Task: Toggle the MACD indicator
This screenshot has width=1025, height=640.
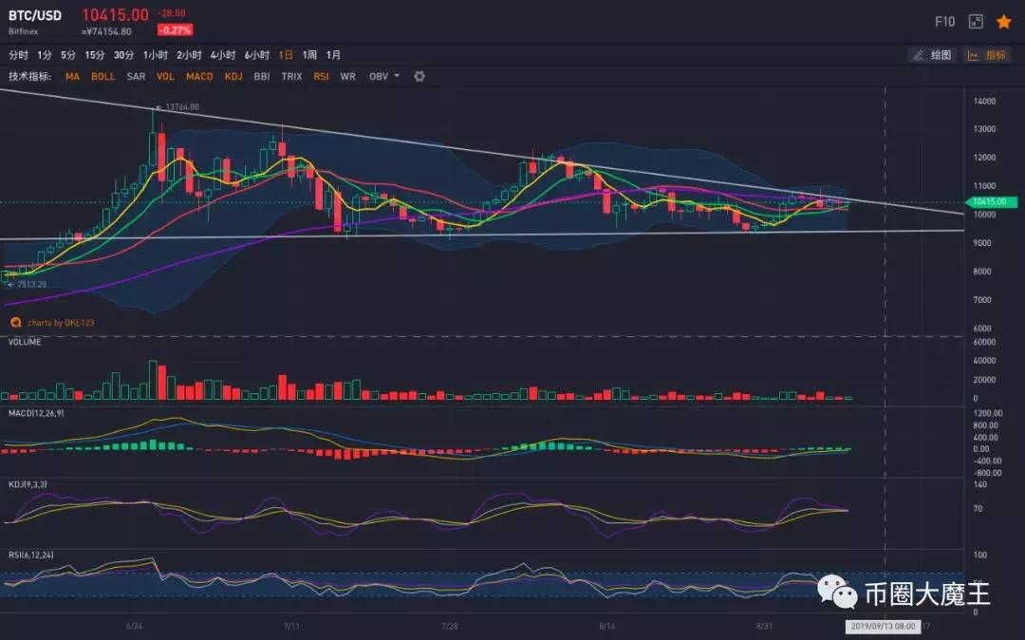Action: 199,76
